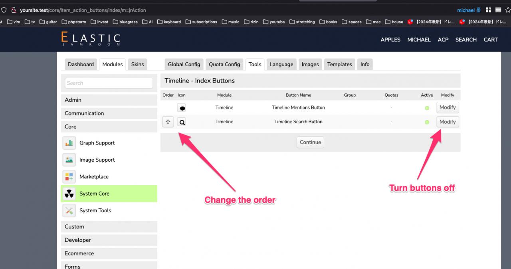Modify the Timeline Search Button

pyautogui.click(x=448, y=122)
